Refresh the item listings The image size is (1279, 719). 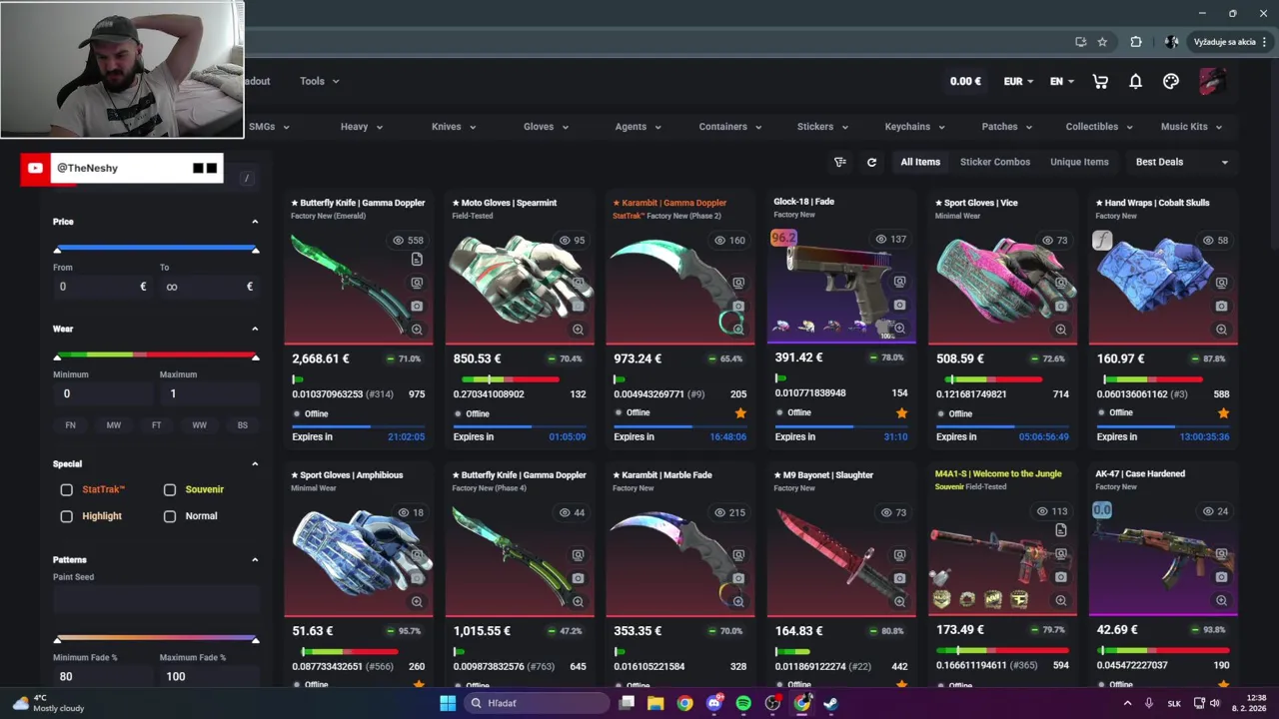[871, 162]
